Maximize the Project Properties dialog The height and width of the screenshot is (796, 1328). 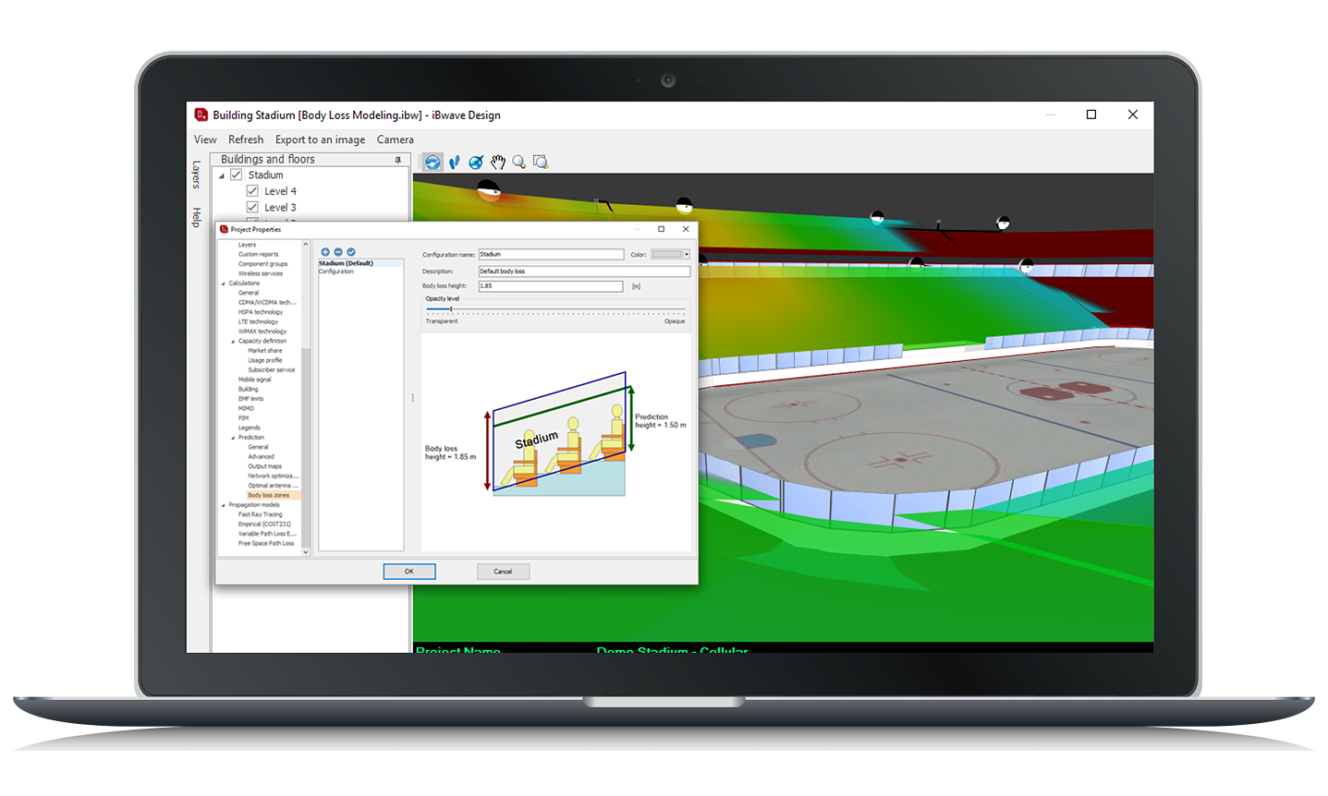661,229
